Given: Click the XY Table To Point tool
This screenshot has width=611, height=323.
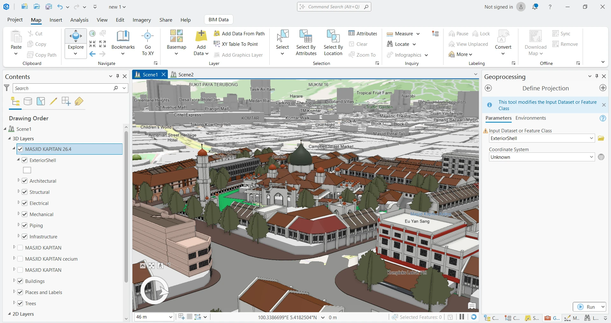Looking at the screenshot, I should coord(236,44).
